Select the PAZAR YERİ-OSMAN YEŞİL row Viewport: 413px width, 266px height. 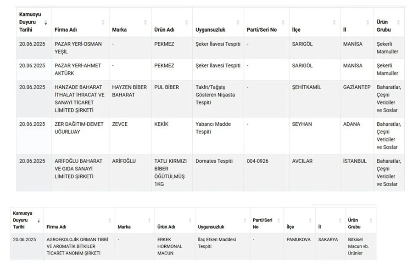[210, 48]
